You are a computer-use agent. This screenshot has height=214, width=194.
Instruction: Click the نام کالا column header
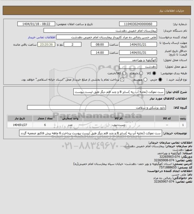tap(118, 118)
